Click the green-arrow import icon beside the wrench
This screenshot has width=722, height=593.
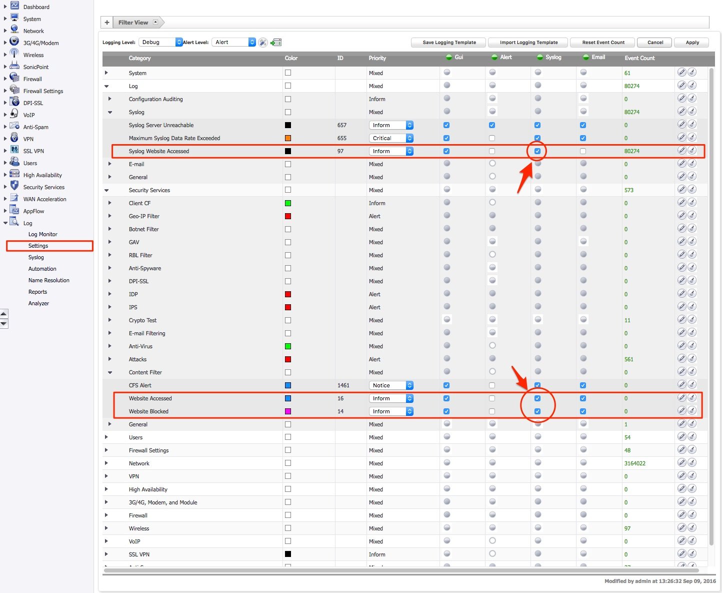point(276,43)
